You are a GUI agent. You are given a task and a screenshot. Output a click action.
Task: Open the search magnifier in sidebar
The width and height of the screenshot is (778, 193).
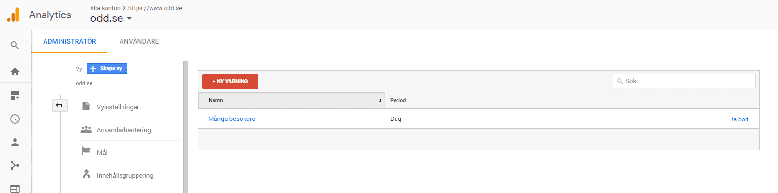click(15, 45)
